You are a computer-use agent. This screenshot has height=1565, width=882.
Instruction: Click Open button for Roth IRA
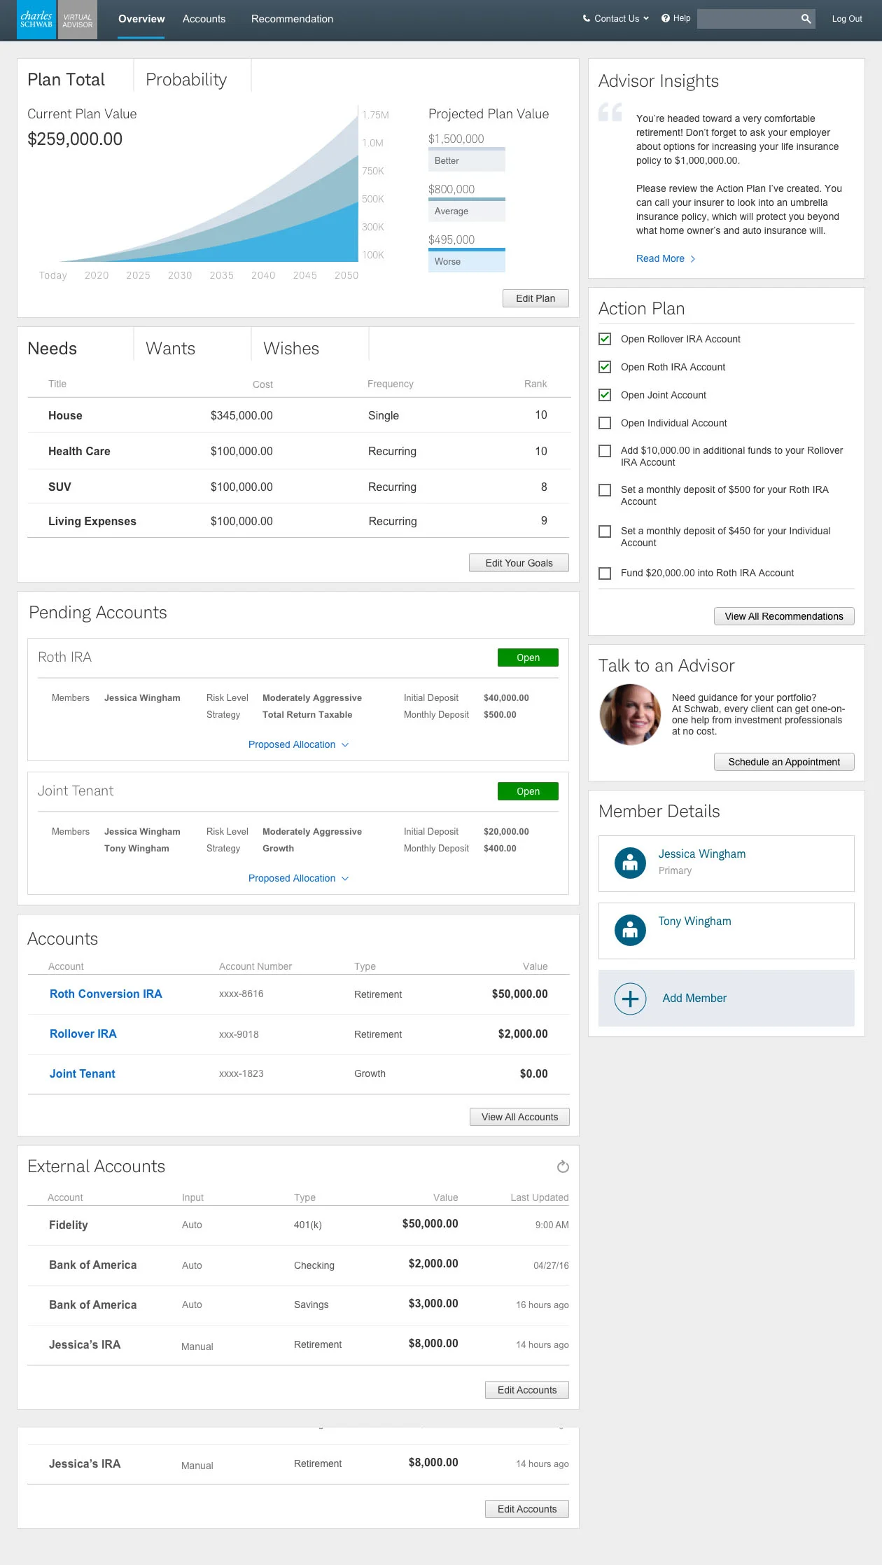pyautogui.click(x=528, y=658)
